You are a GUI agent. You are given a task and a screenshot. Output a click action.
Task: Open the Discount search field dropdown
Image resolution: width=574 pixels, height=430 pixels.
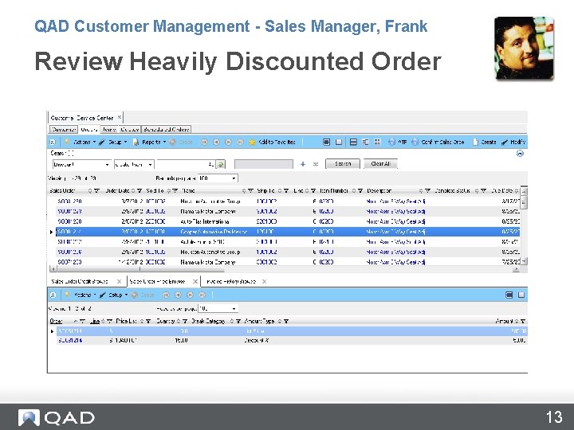pos(107,165)
